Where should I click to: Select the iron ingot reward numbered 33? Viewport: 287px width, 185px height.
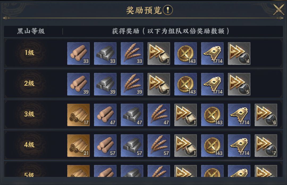coord(105,54)
